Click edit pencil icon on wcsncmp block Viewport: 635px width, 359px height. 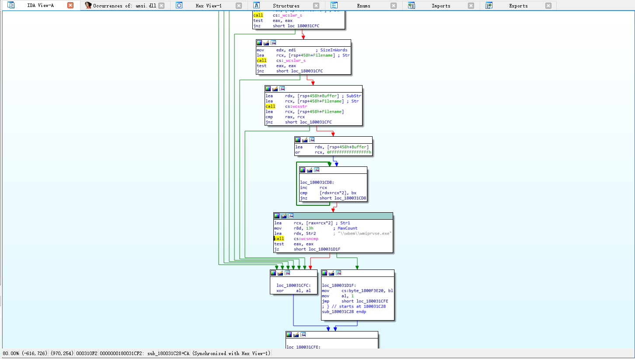(x=284, y=216)
